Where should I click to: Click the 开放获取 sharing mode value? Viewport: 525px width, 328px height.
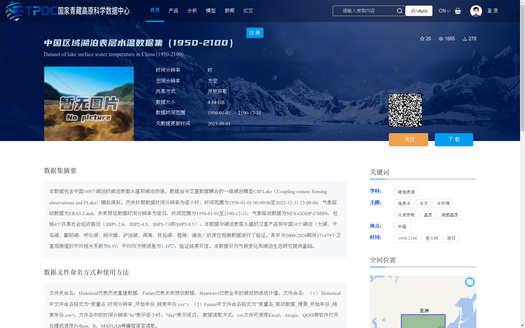(x=217, y=92)
